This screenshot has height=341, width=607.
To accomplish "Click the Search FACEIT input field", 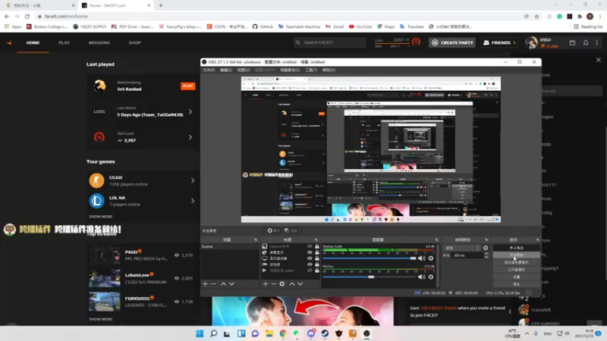I will pyautogui.click(x=330, y=42).
